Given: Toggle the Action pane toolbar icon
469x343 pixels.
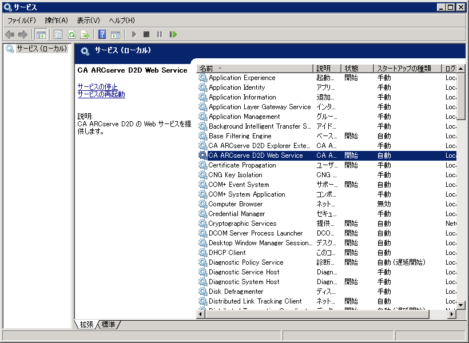Looking at the screenshot, I should (116, 34).
